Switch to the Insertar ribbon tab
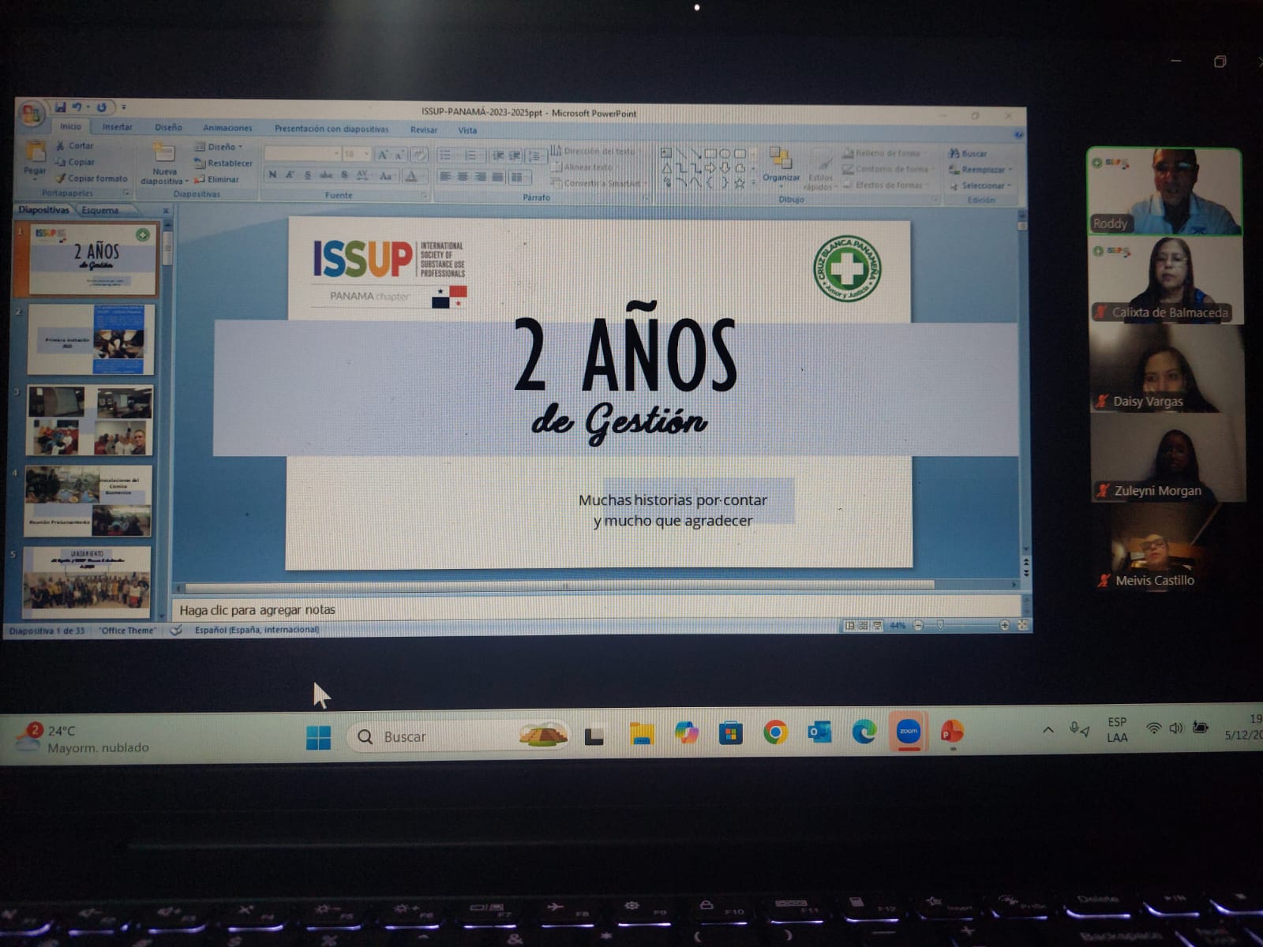1263x947 pixels. [117, 127]
